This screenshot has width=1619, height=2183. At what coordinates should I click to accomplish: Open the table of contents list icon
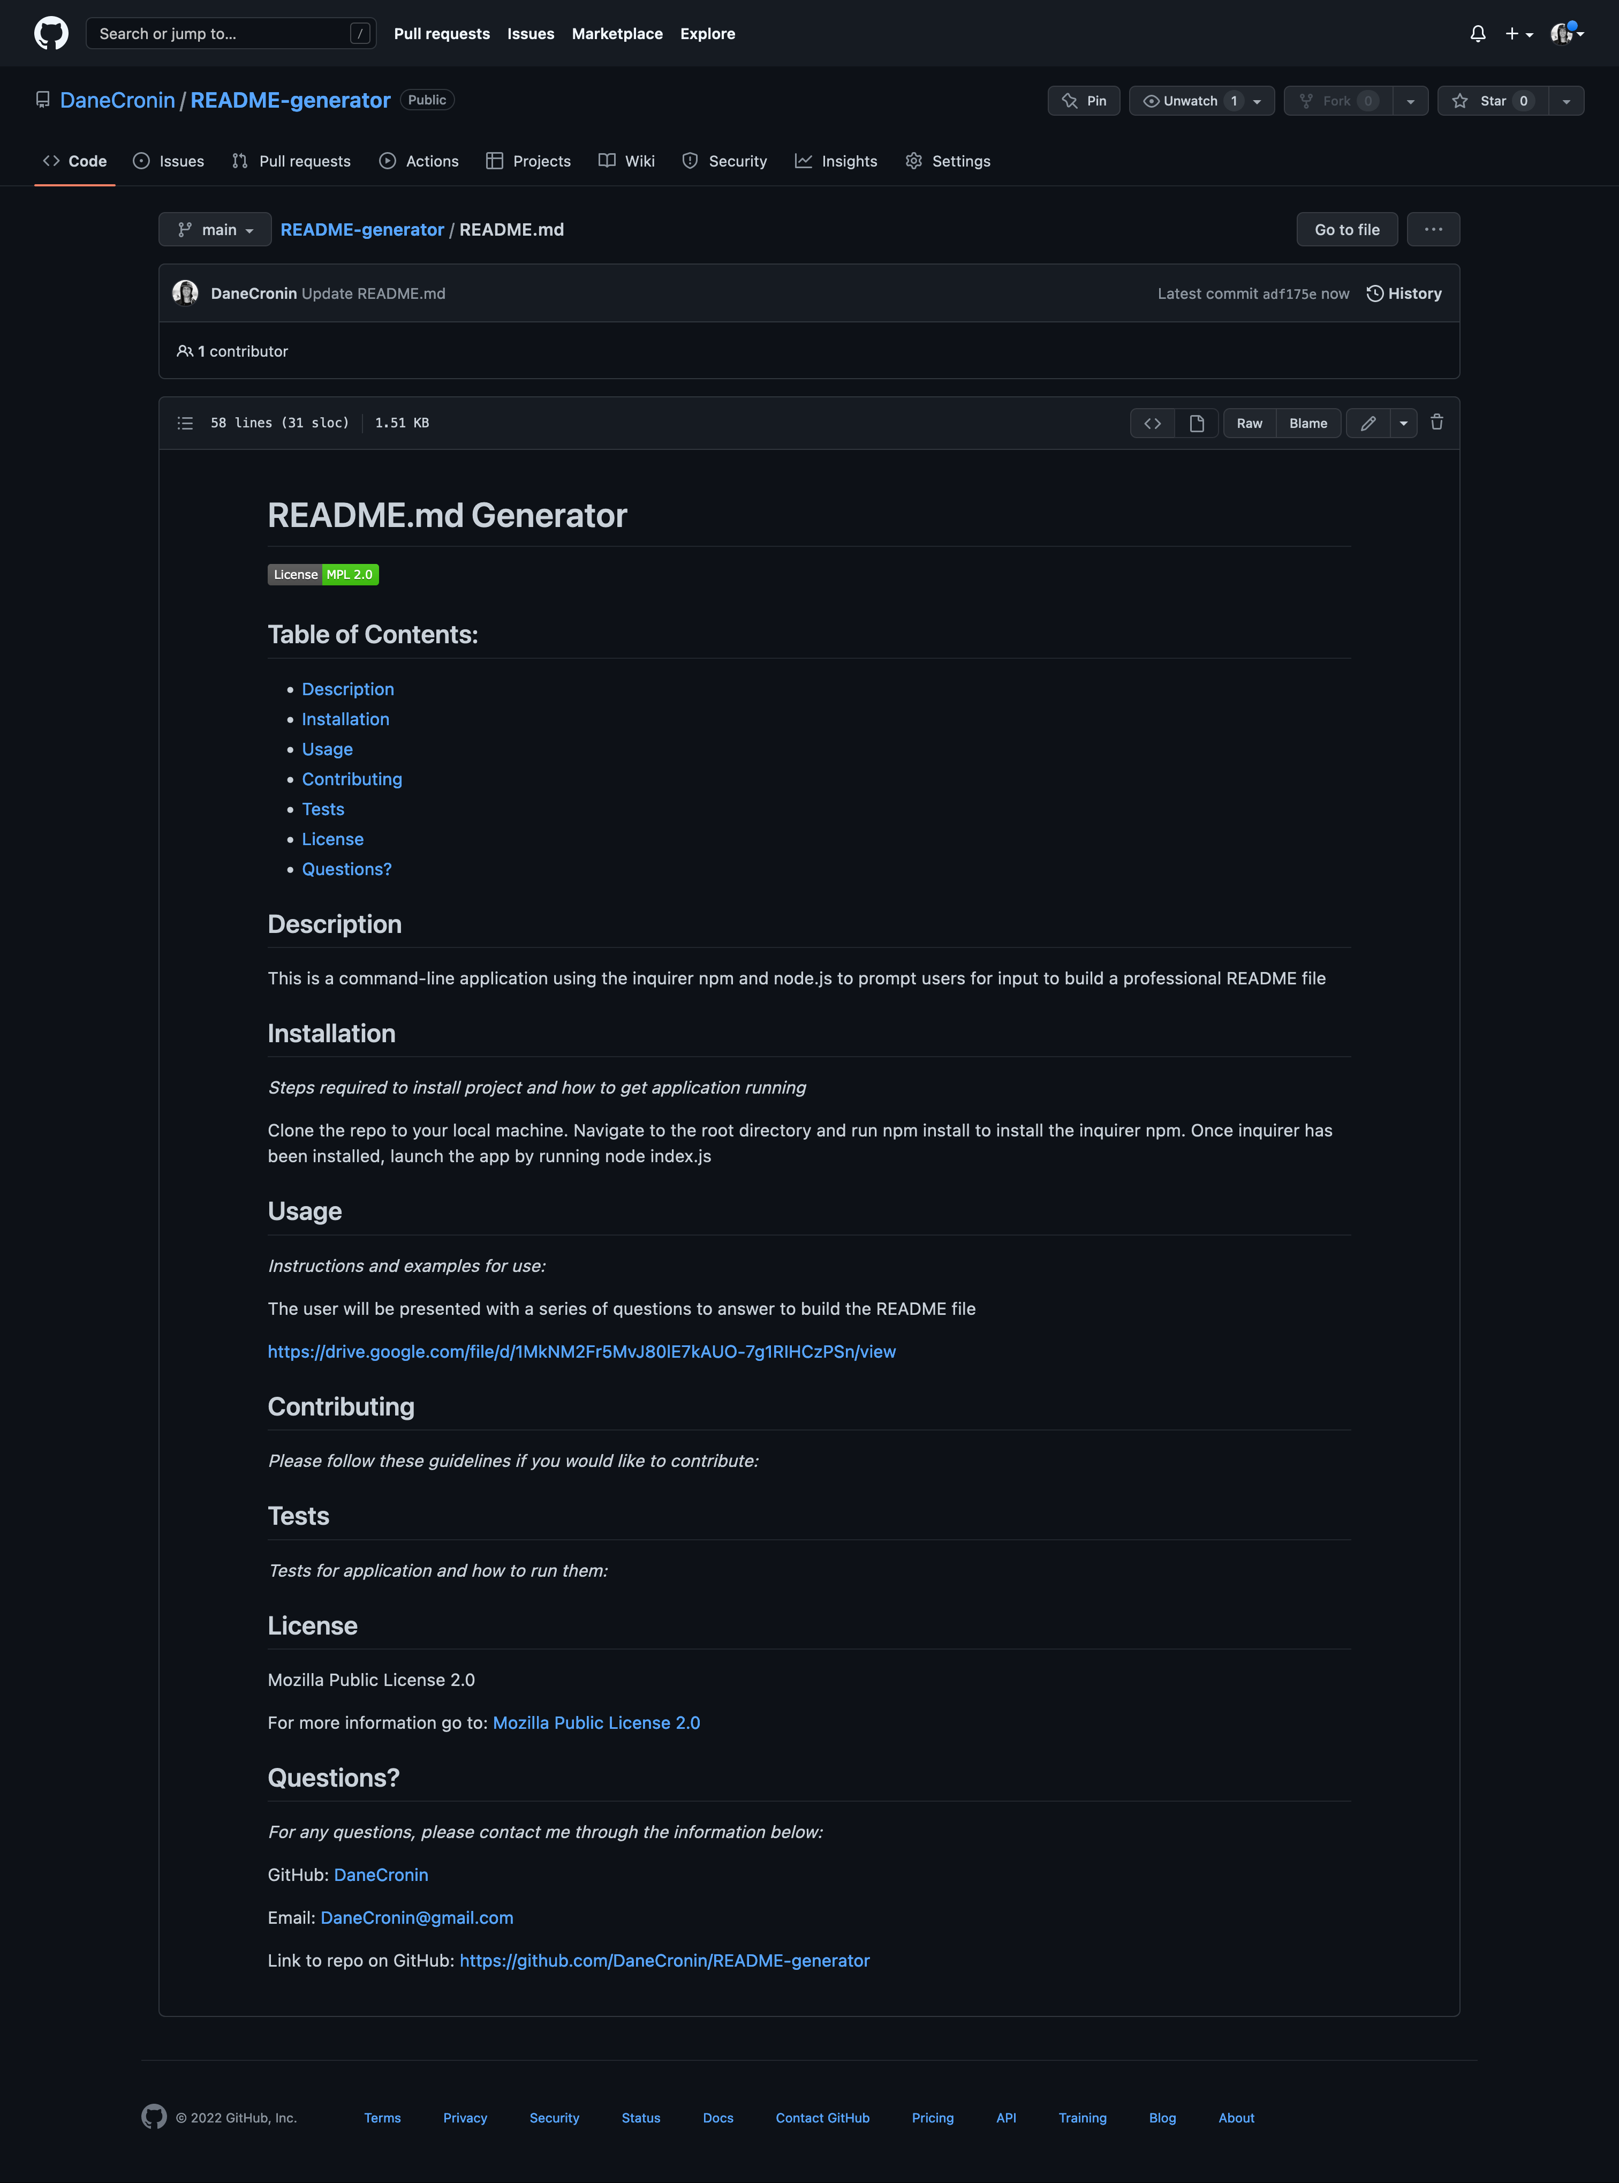point(185,423)
